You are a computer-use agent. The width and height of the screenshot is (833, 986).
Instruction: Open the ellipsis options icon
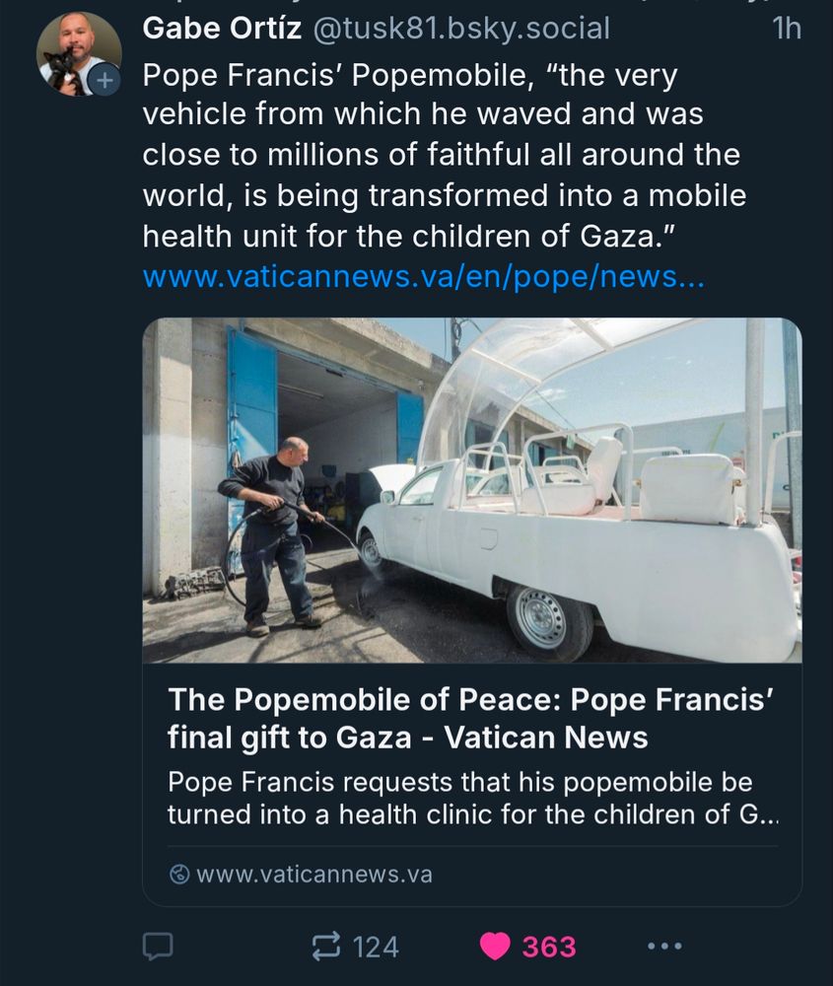[666, 949]
